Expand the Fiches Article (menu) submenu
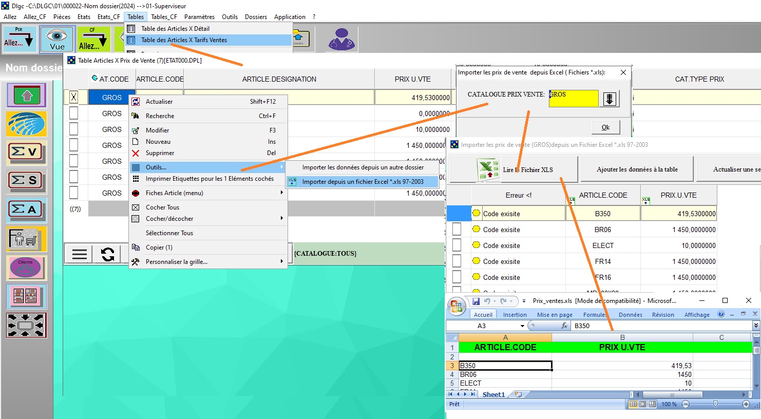 [x=281, y=193]
